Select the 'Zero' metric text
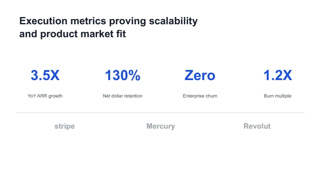This screenshot has height=182, width=323. [x=200, y=75]
